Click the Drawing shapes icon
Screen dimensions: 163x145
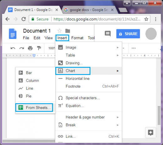tap(60, 63)
